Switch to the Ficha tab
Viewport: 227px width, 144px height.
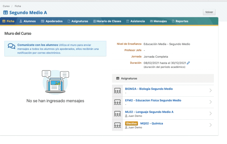(x=9, y=21)
